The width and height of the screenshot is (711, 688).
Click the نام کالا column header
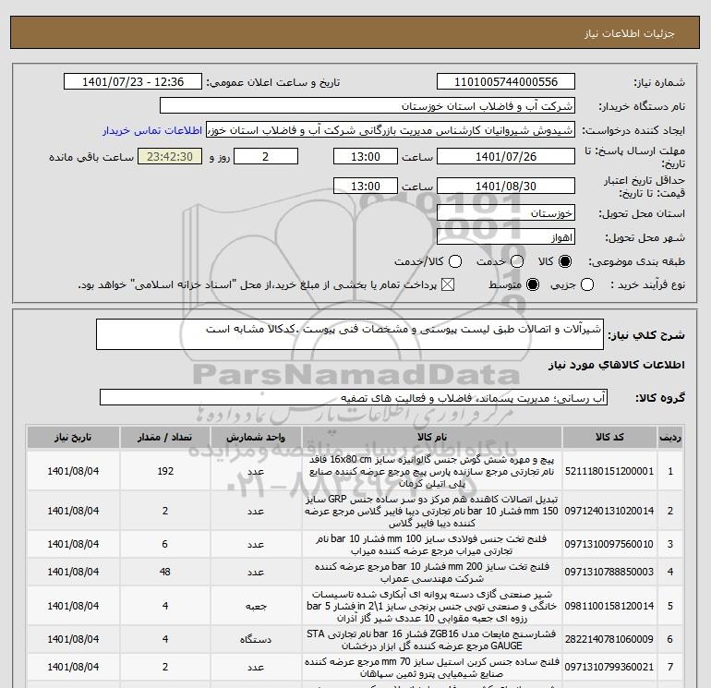432,437
